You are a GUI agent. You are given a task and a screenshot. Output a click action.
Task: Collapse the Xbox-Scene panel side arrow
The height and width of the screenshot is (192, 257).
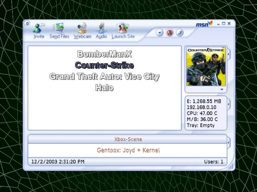point(228,142)
